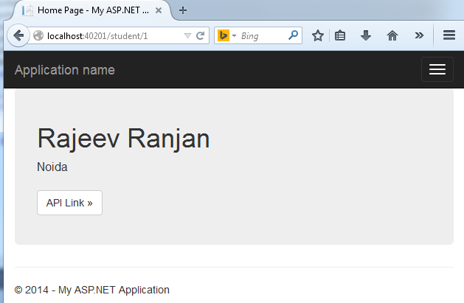Open the downloads arrow icon
Image resolution: width=464 pixels, height=303 pixels.
[366, 35]
